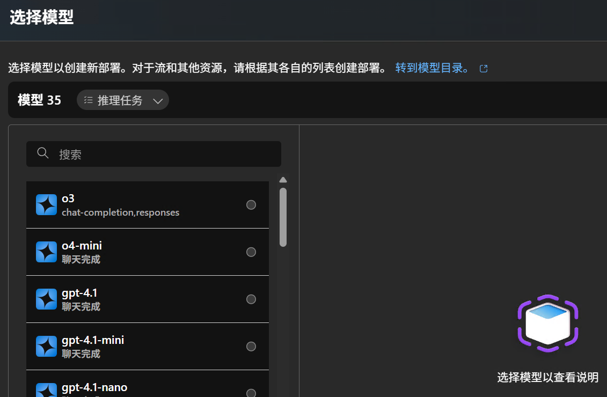Click the o4-mini model icon
This screenshot has width=607, height=397.
coord(47,252)
